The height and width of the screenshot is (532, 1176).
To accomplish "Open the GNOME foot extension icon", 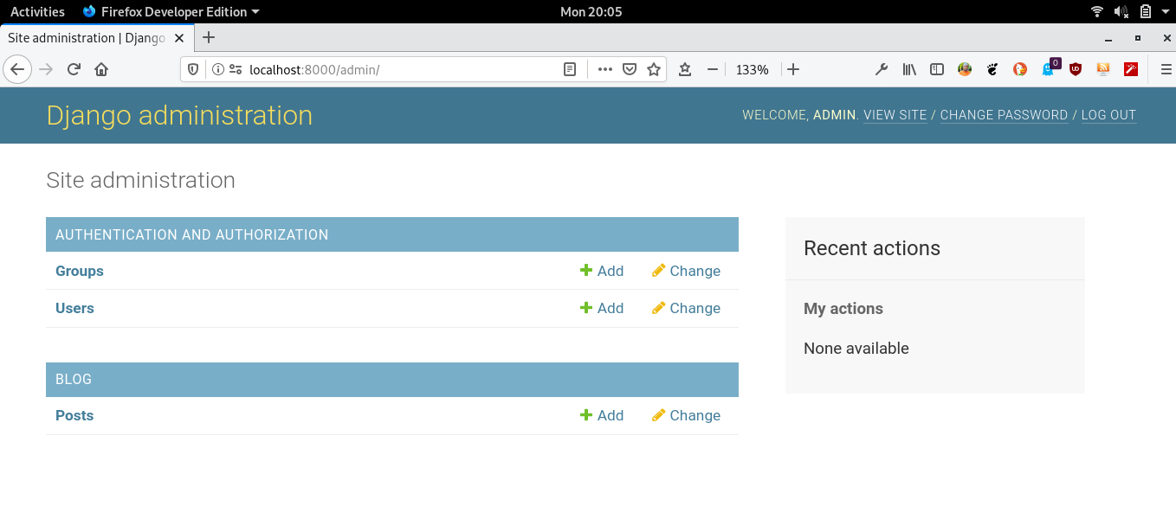I will pos(992,69).
